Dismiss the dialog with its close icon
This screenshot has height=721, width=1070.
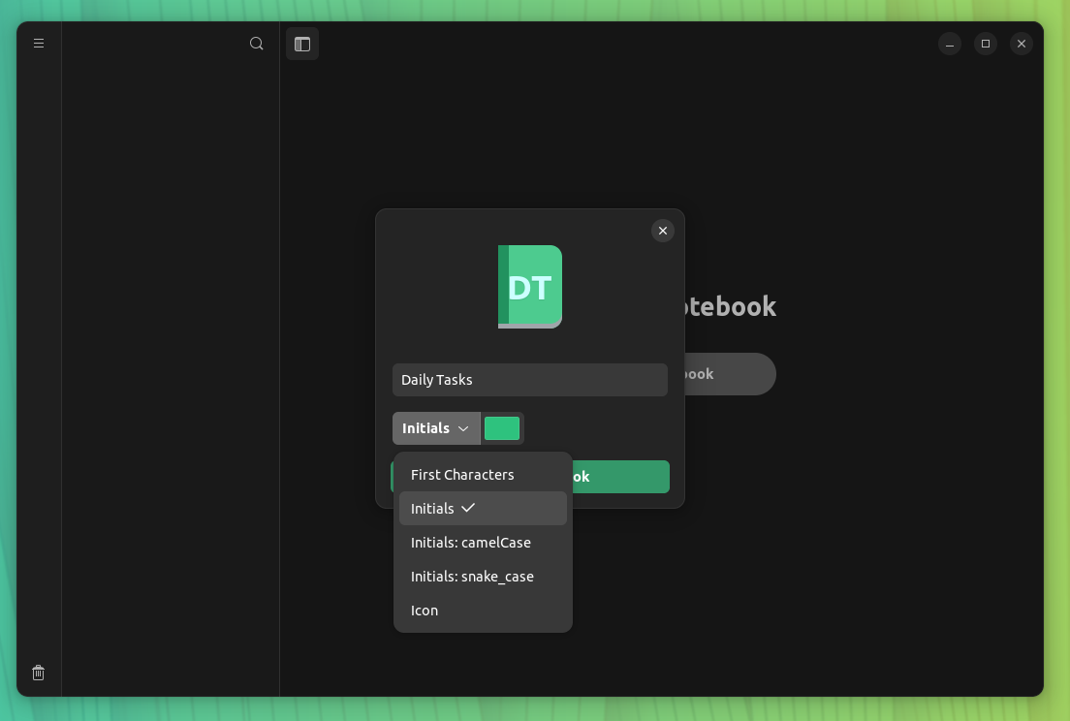[x=663, y=231]
